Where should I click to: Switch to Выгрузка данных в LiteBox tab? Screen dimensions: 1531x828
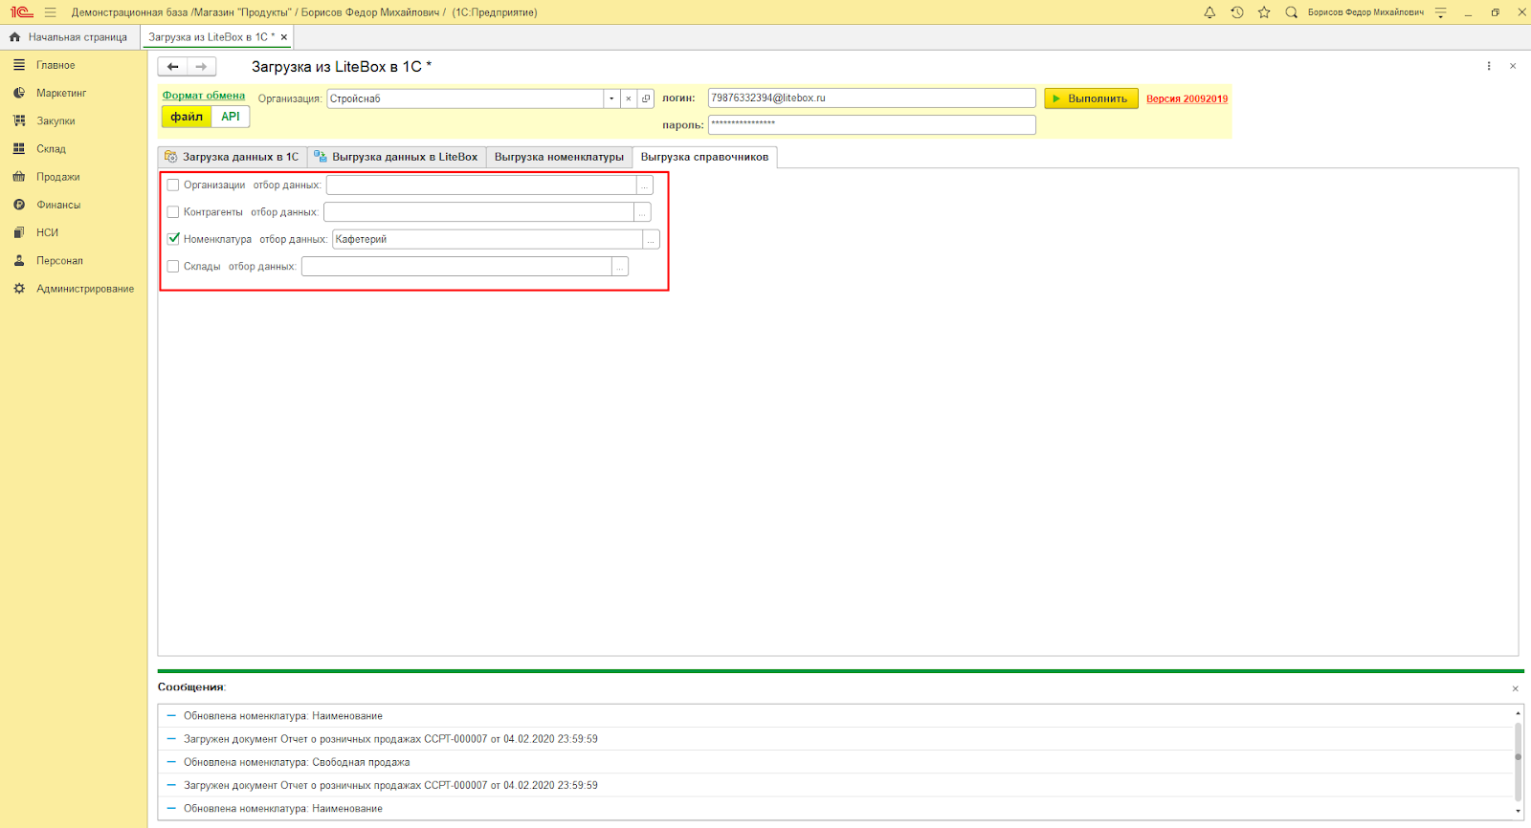click(x=397, y=157)
